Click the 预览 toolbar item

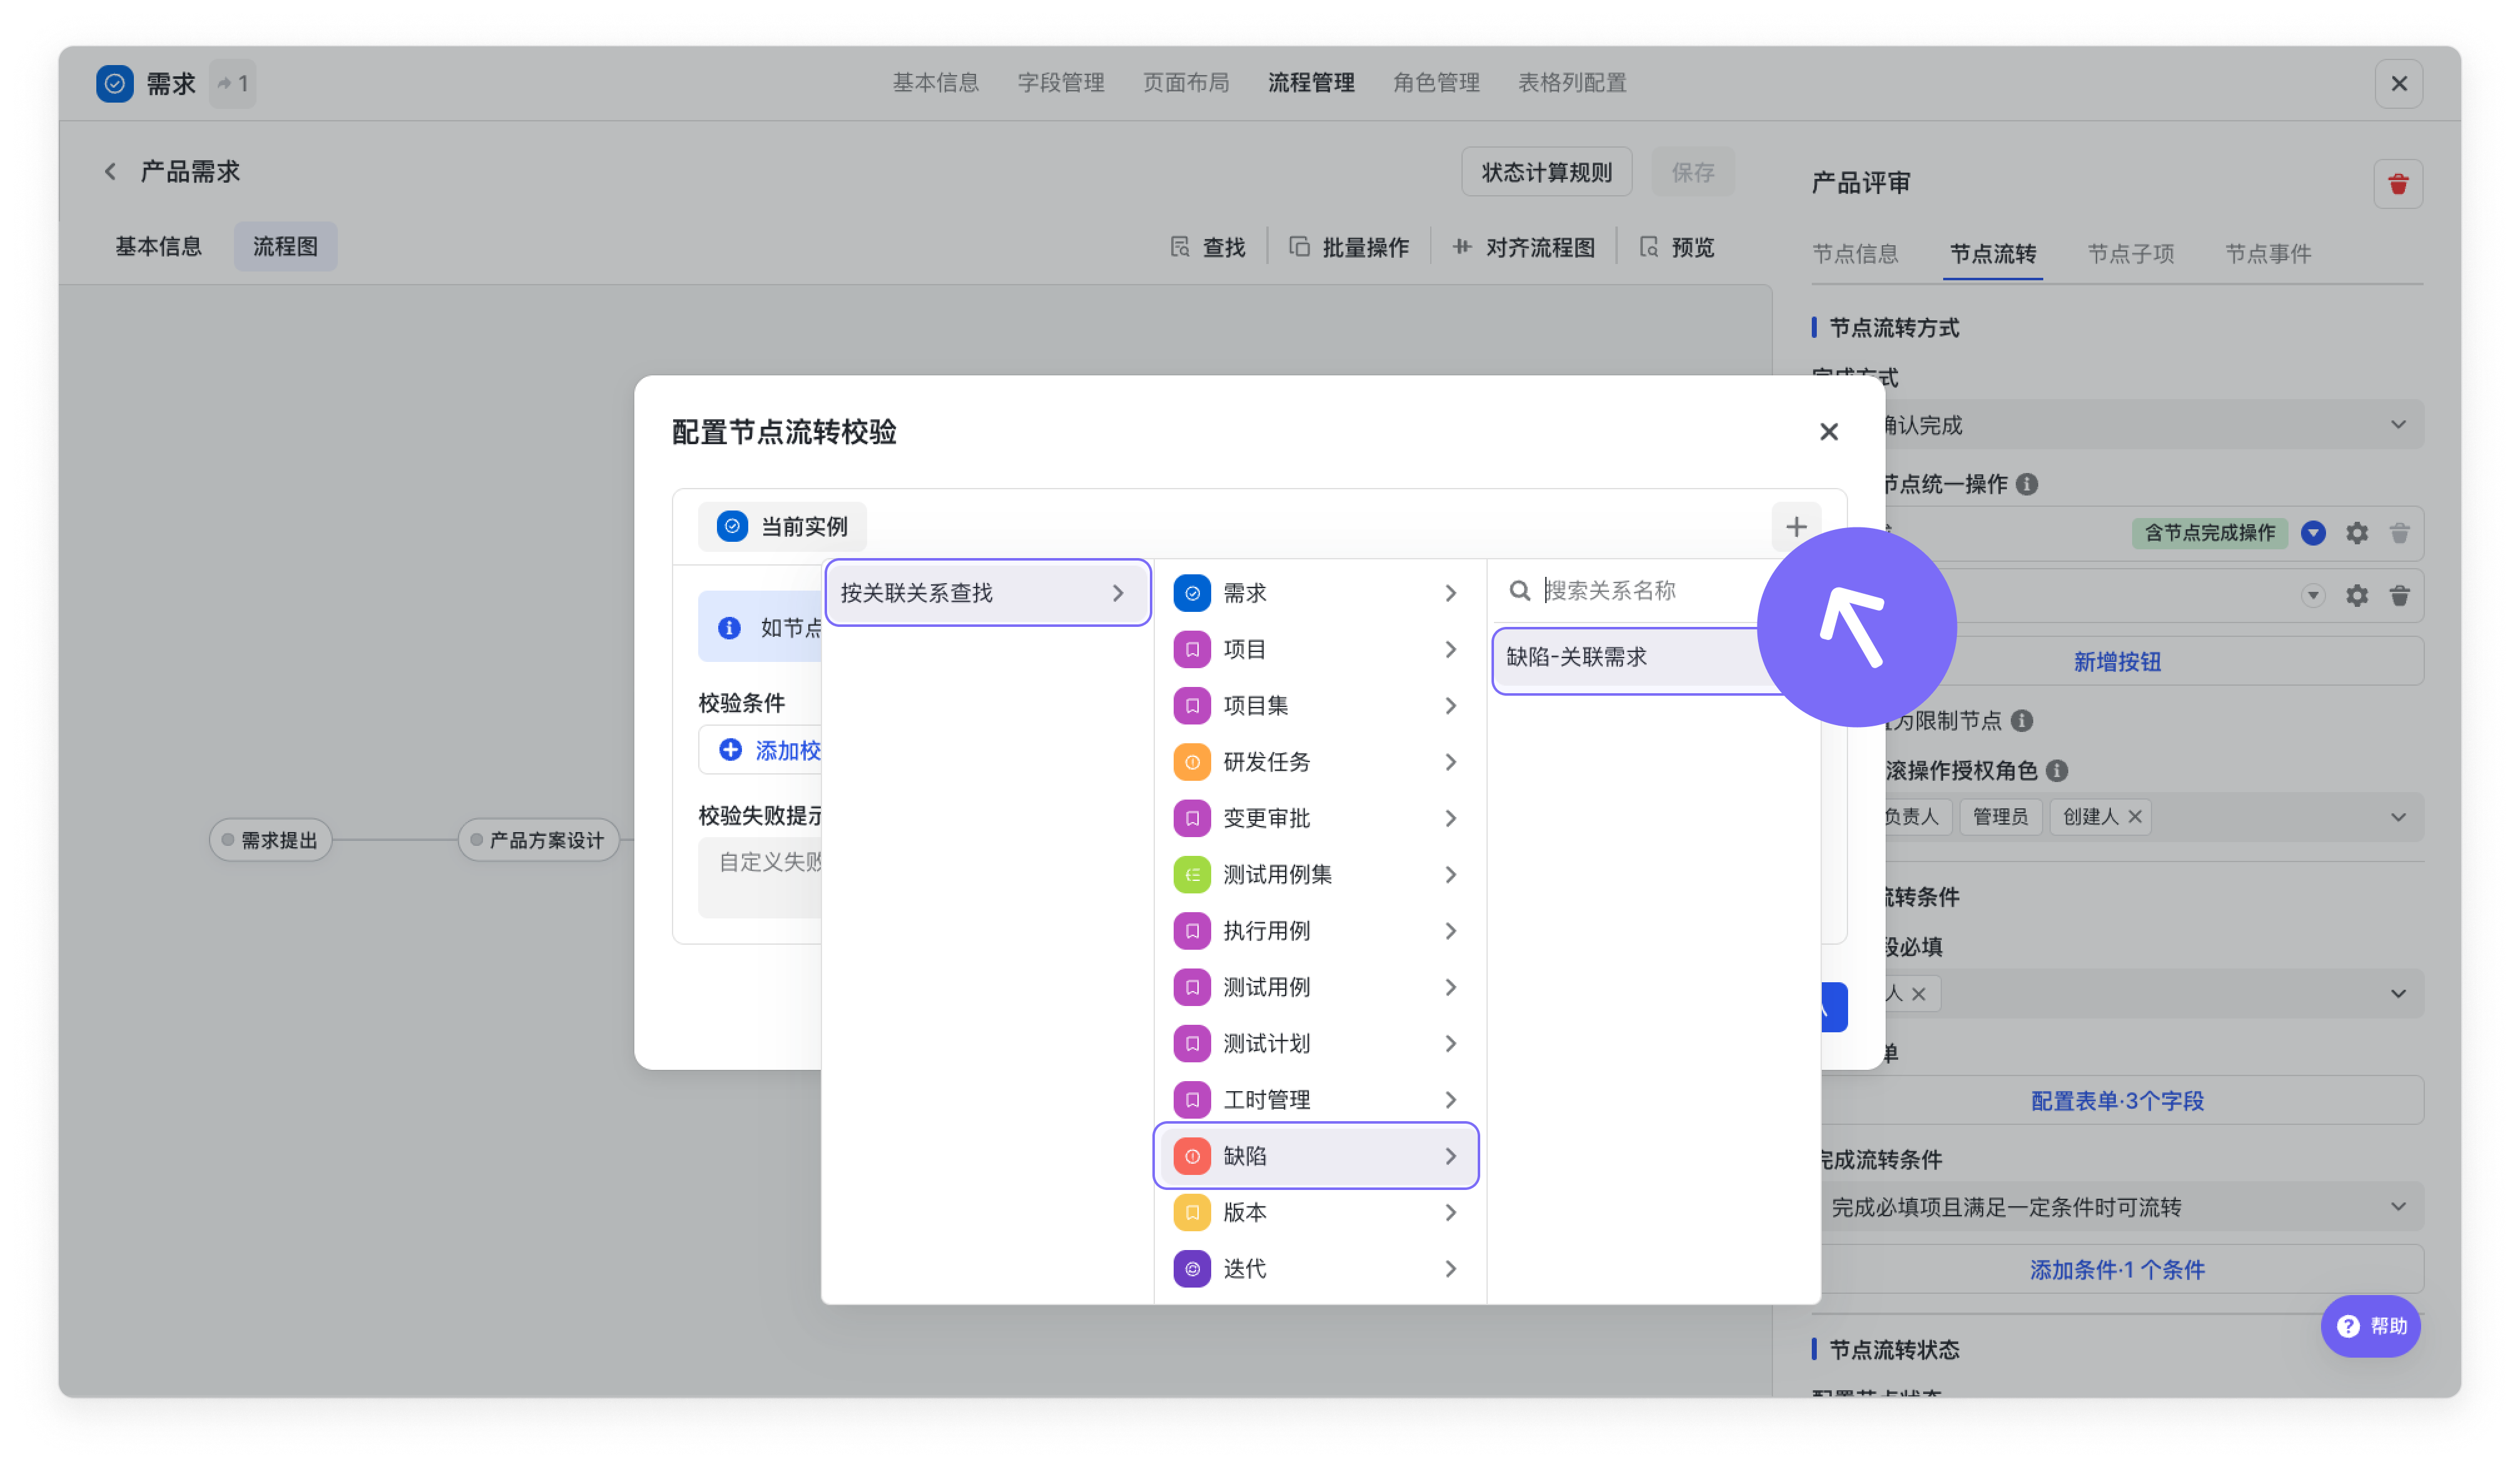click(1677, 247)
